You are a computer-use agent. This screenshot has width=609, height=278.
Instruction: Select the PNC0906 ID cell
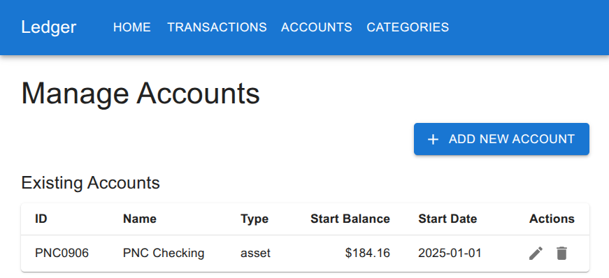click(x=62, y=253)
